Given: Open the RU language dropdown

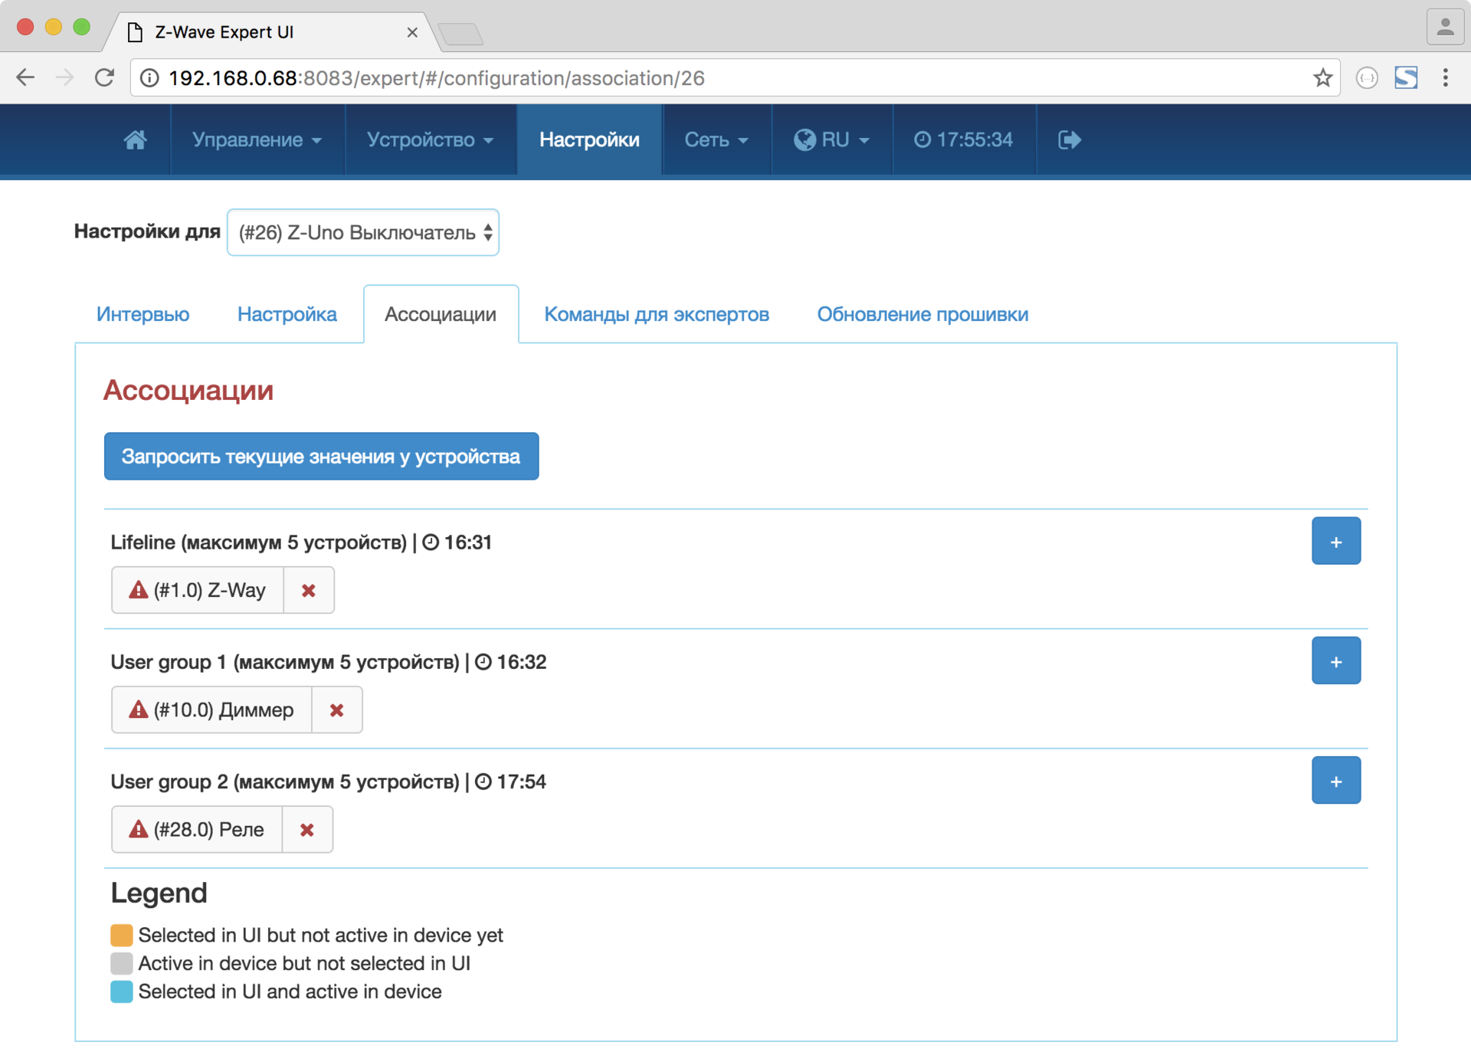Looking at the screenshot, I should (832, 139).
